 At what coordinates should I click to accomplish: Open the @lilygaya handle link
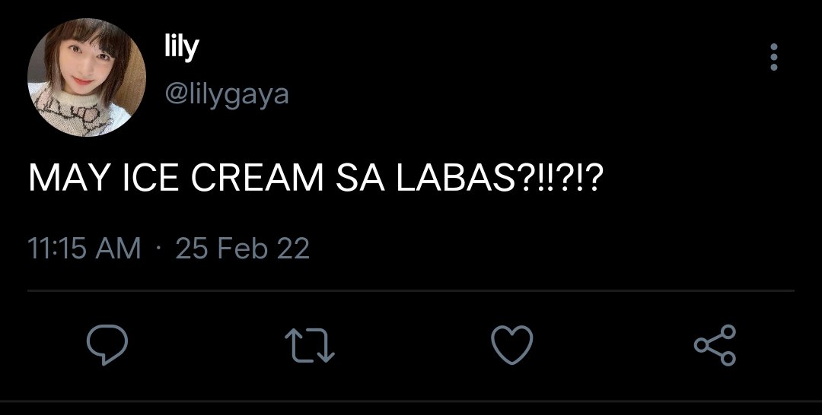pos(227,95)
